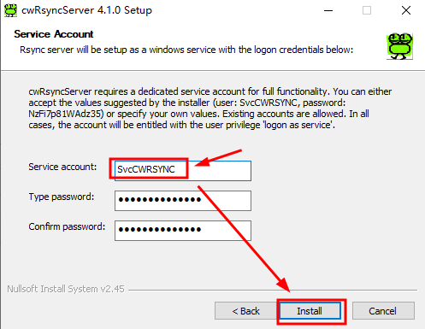Click the bold "Service Account" heading

tap(54, 34)
